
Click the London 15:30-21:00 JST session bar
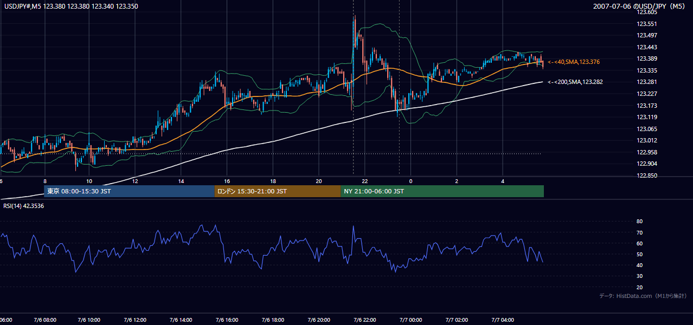click(x=278, y=191)
